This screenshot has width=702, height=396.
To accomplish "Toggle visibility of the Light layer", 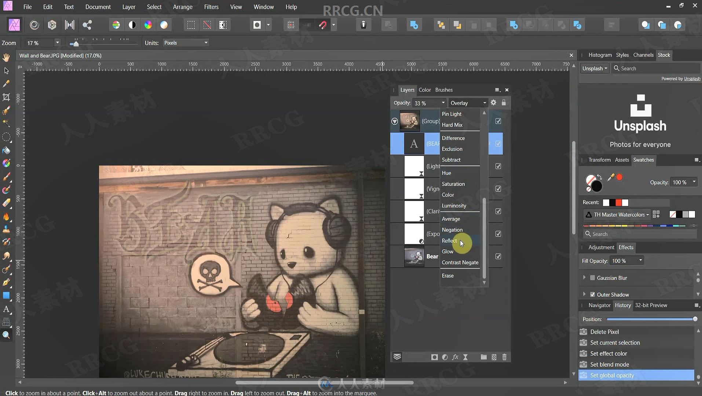I will point(498,166).
